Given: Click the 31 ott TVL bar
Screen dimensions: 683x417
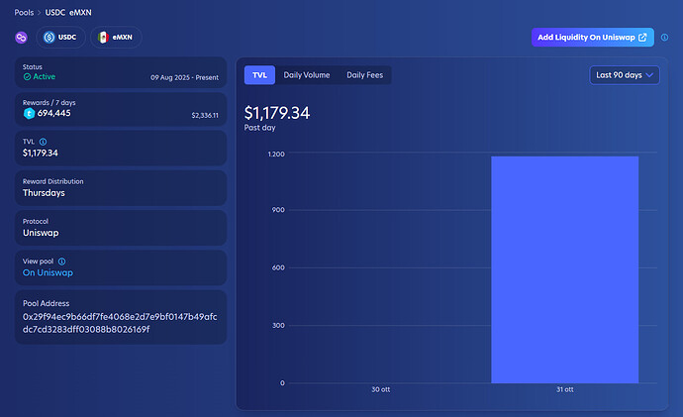Looking at the screenshot, I should [565, 269].
